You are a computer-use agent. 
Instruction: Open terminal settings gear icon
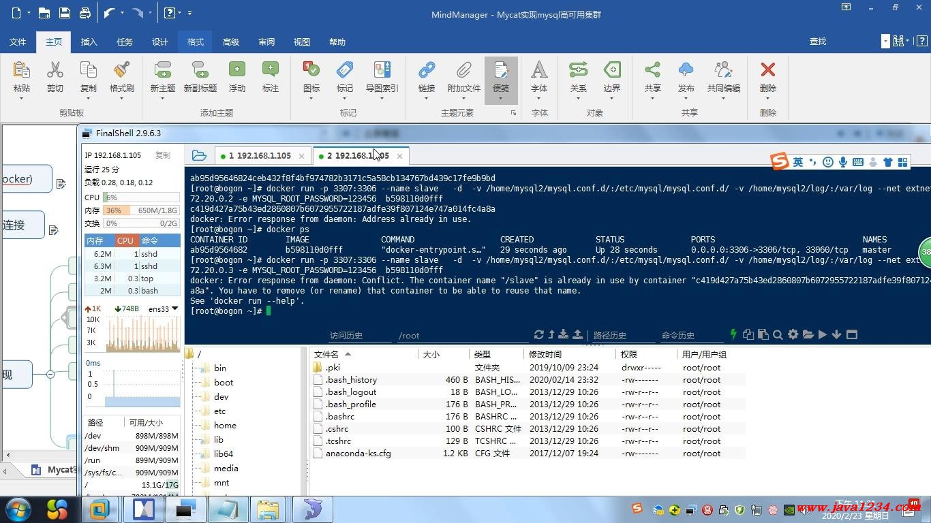[793, 334]
